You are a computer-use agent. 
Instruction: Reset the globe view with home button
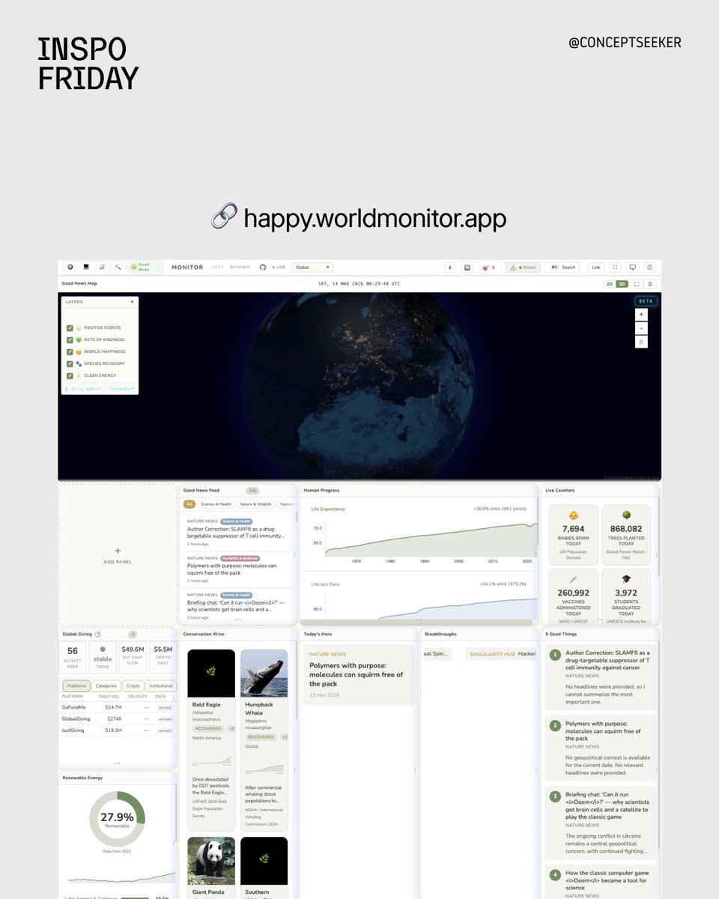click(641, 342)
